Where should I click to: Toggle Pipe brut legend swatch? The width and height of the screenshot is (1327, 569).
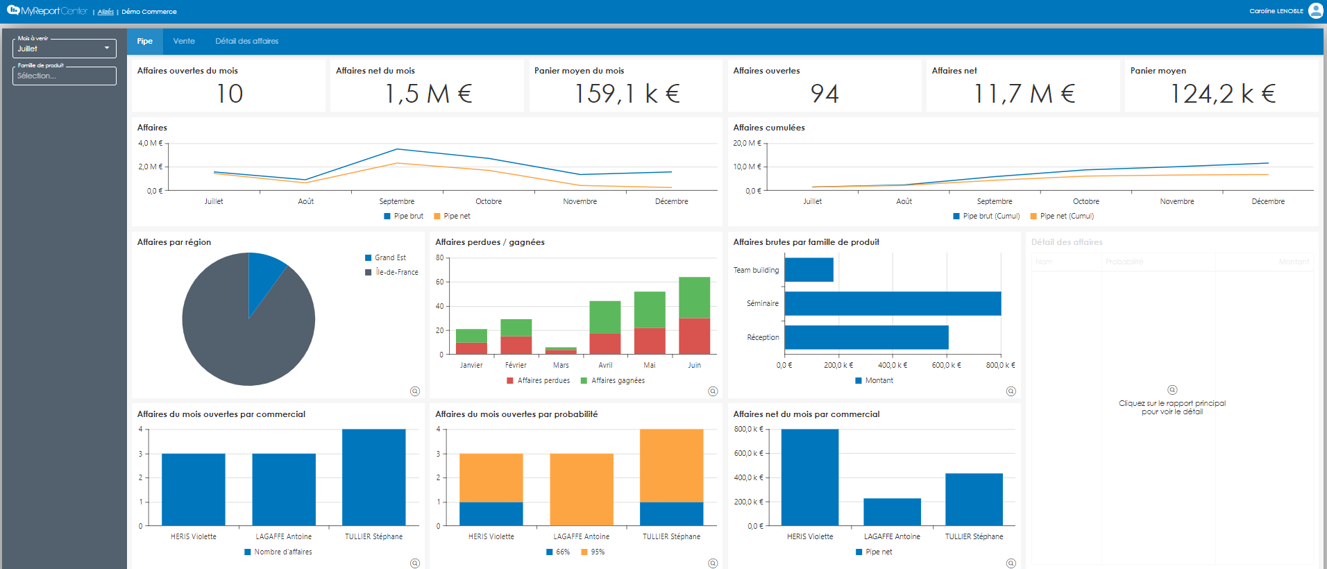pos(387,216)
